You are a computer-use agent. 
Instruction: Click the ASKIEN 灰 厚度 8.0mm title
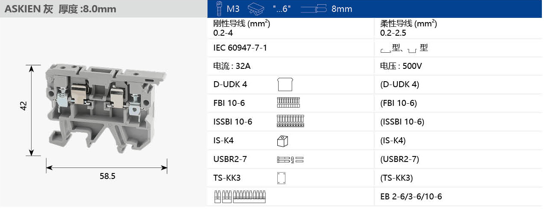click(x=60, y=9)
